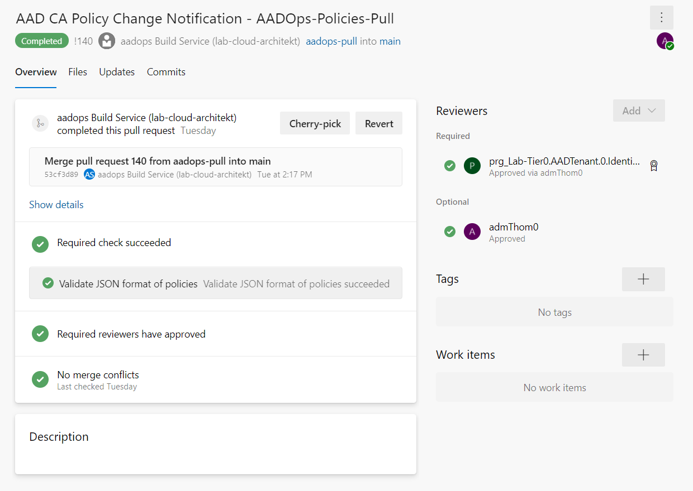Screen dimensions: 693x491
Task: Click the merge branch icon beside completion message
Action: 40,123
